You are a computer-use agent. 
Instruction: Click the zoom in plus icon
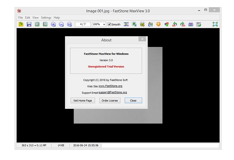53,24
